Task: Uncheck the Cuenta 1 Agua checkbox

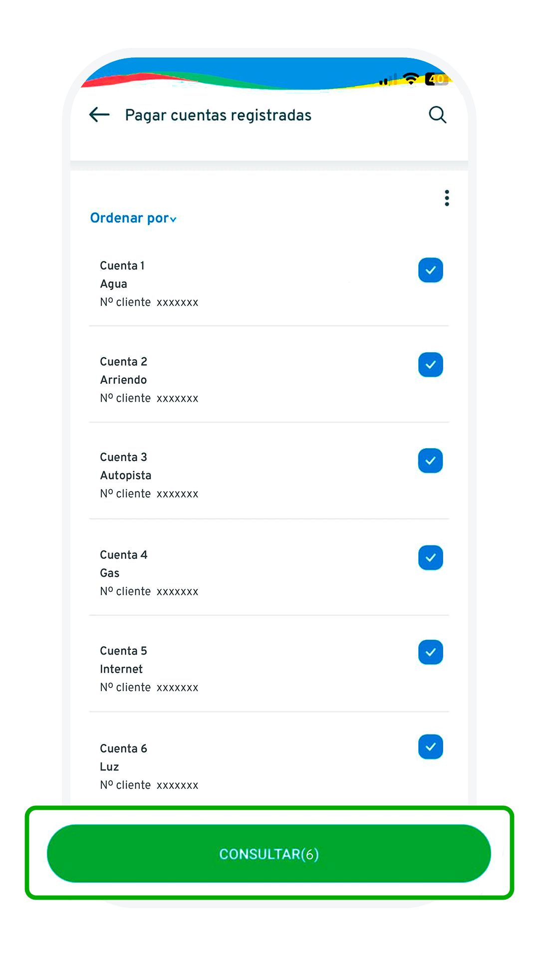Action: coord(430,270)
